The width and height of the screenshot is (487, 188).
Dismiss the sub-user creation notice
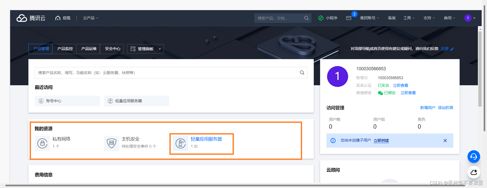click(x=445, y=141)
